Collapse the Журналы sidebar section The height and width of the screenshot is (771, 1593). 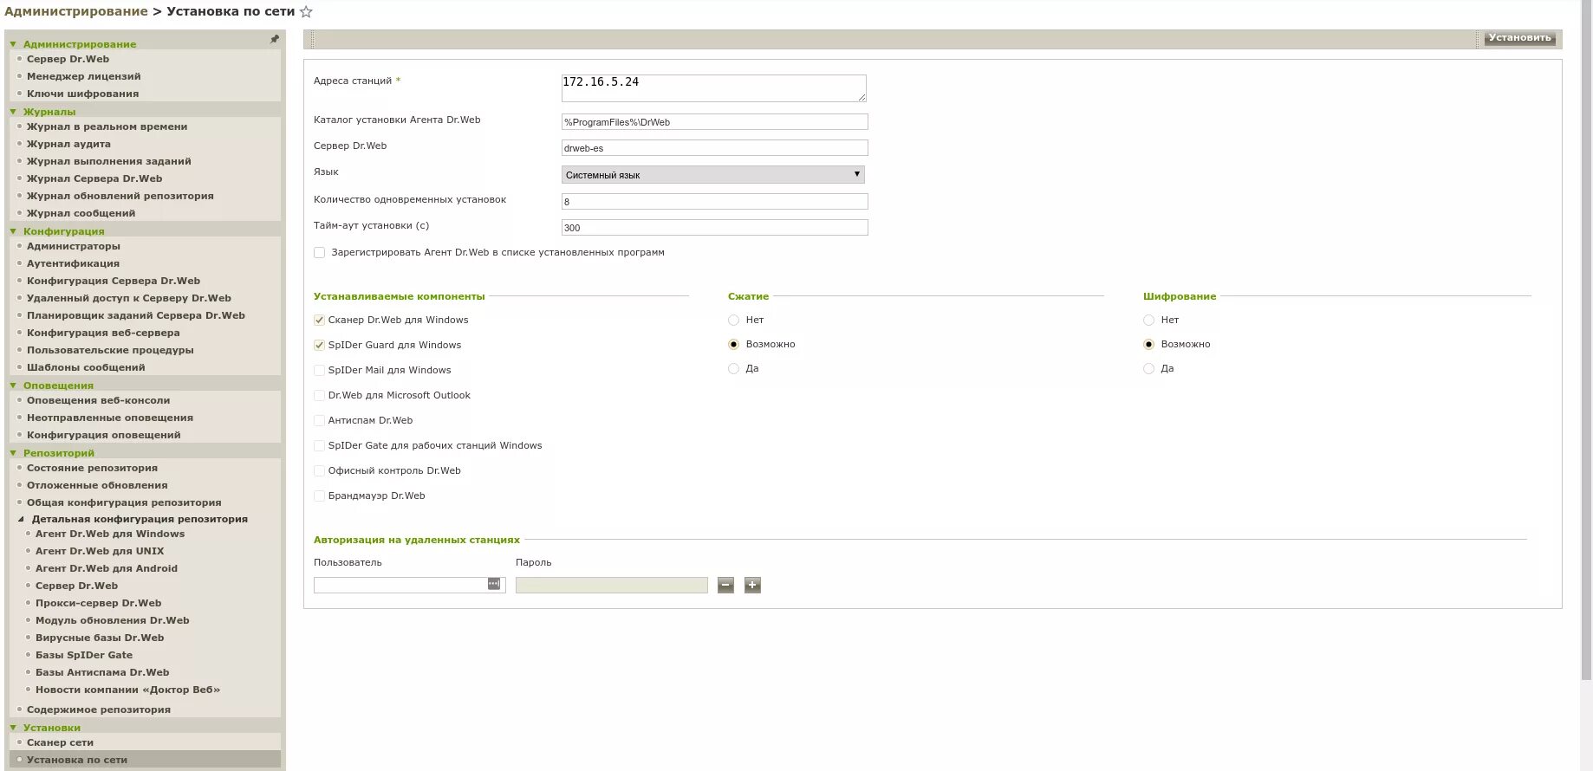click(x=13, y=112)
